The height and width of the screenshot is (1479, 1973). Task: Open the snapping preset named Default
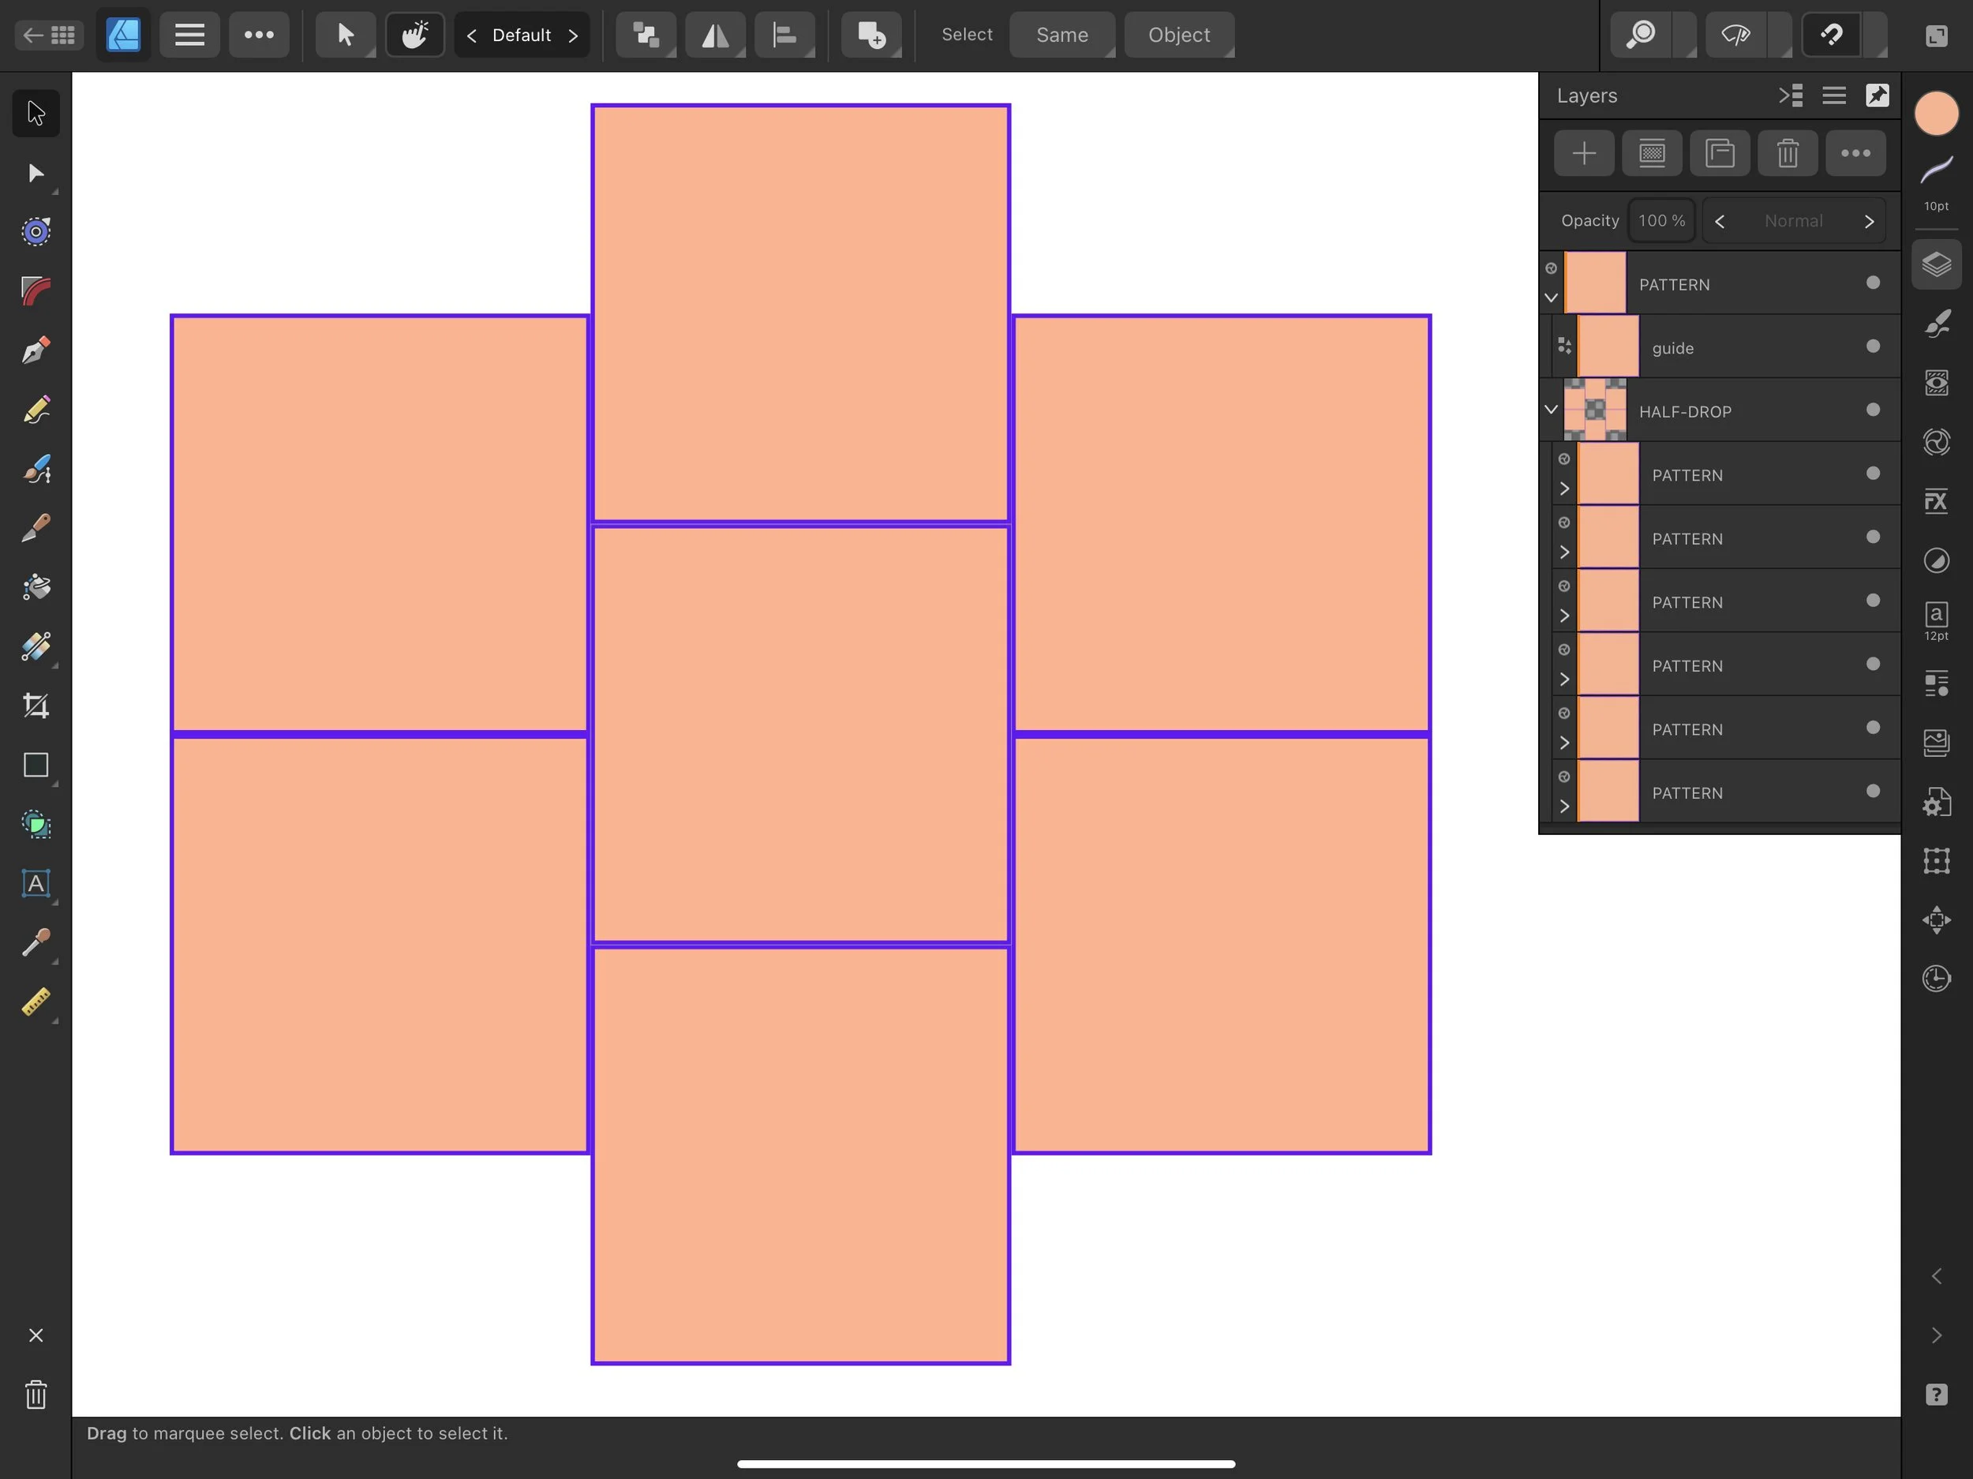point(522,35)
